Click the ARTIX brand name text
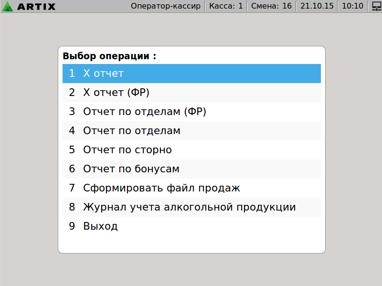The width and height of the screenshot is (382, 286). pyautogui.click(x=36, y=7)
